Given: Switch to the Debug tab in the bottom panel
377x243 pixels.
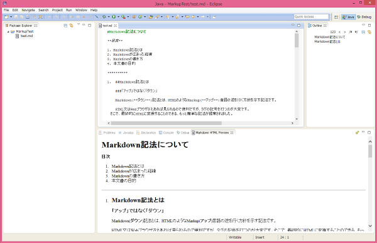Looking at the screenshot, I should coord(183,133).
